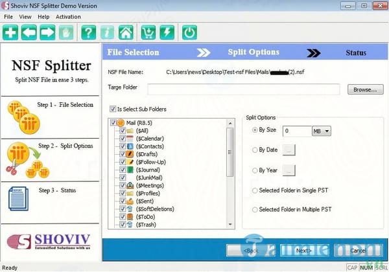The height and width of the screenshot is (272, 389).
Task: Click the File Selection header step
Action: click(x=133, y=52)
